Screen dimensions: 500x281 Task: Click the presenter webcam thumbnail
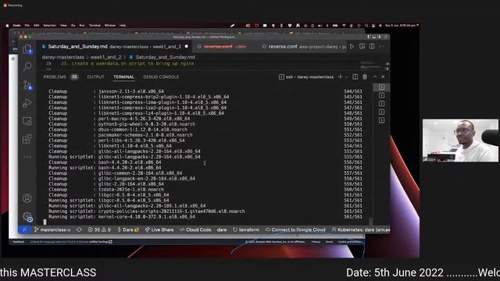460,140
